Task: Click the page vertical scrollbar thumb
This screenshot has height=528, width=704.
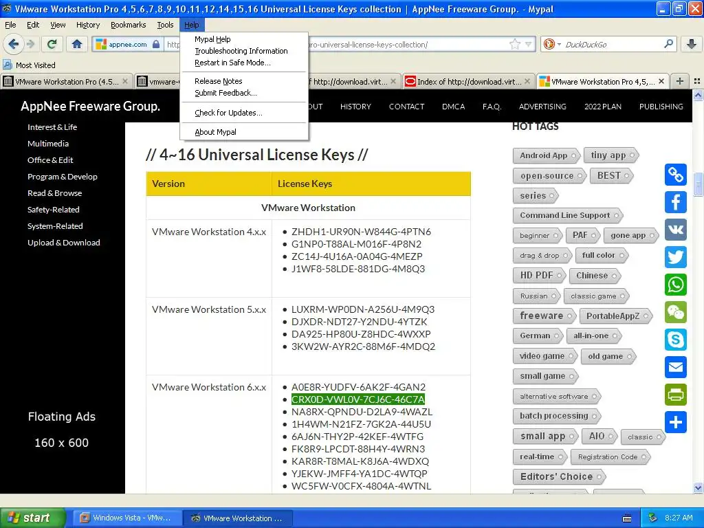Action: [x=698, y=184]
